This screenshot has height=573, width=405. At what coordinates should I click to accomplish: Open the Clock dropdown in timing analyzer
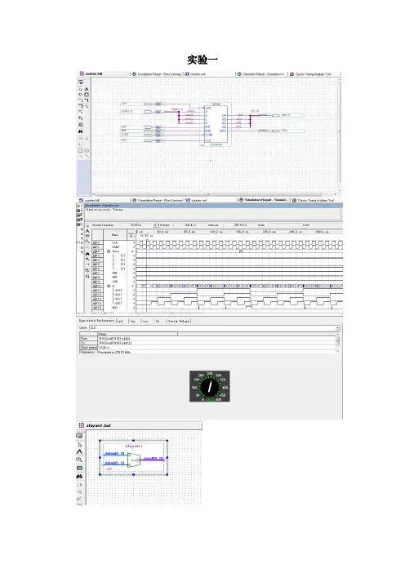tap(337, 327)
